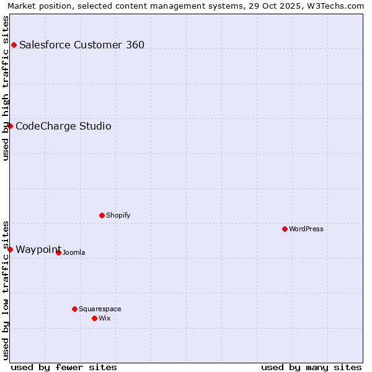372x372 pixels.
Task: Click the Wix red data point
Action: [x=94, y=318]
